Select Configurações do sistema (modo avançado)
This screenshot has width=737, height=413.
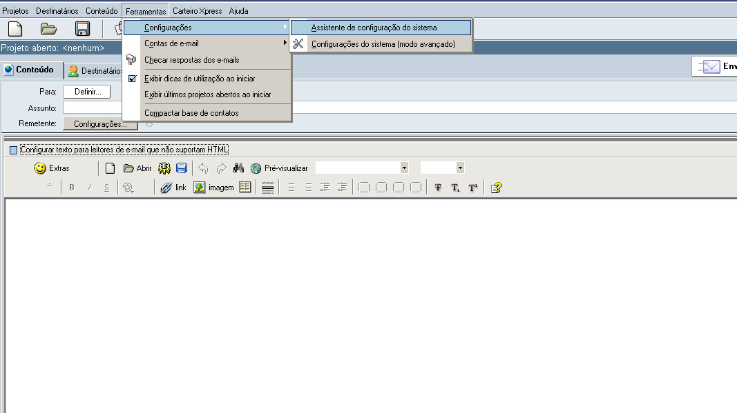[x=381, y=44]
